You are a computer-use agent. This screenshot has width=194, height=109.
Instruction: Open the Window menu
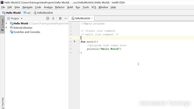[x=103, y=7]
